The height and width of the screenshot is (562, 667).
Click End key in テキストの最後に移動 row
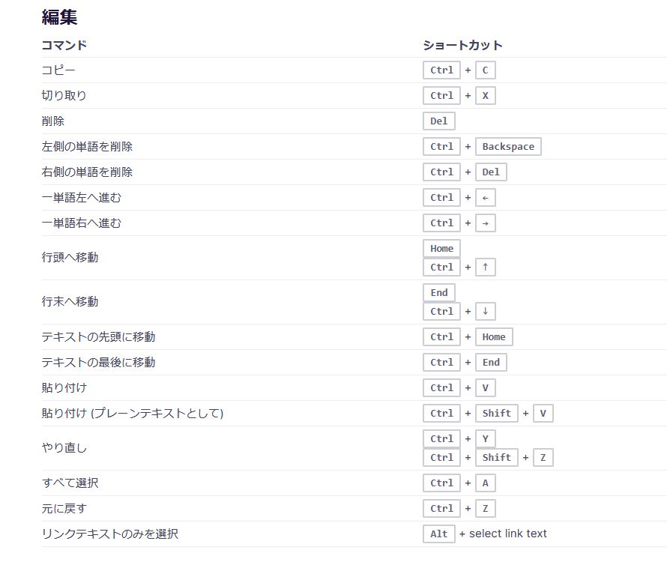pyautogui.click(x=491, y=363)
